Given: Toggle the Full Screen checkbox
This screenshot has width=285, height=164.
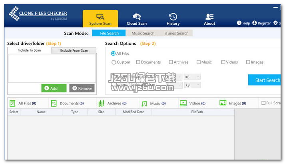Looking at the screenshot, I should (x=263, y=103).
